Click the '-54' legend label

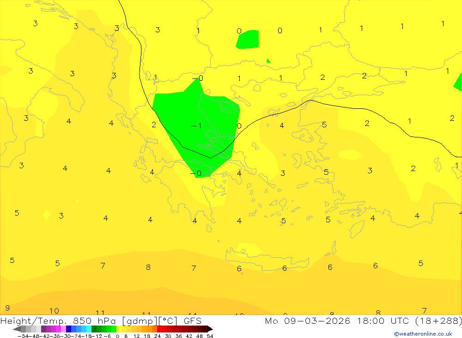[24, 336]
